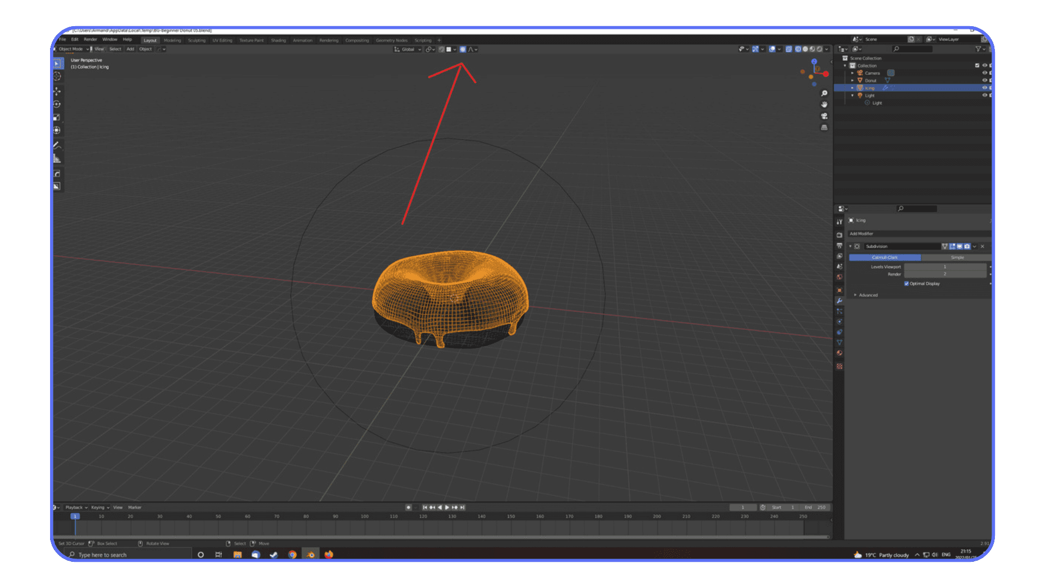1045x588 pixels.
Task: Switch the Subdivision modifier to Simple mode
Action: (x=957, y=258)
